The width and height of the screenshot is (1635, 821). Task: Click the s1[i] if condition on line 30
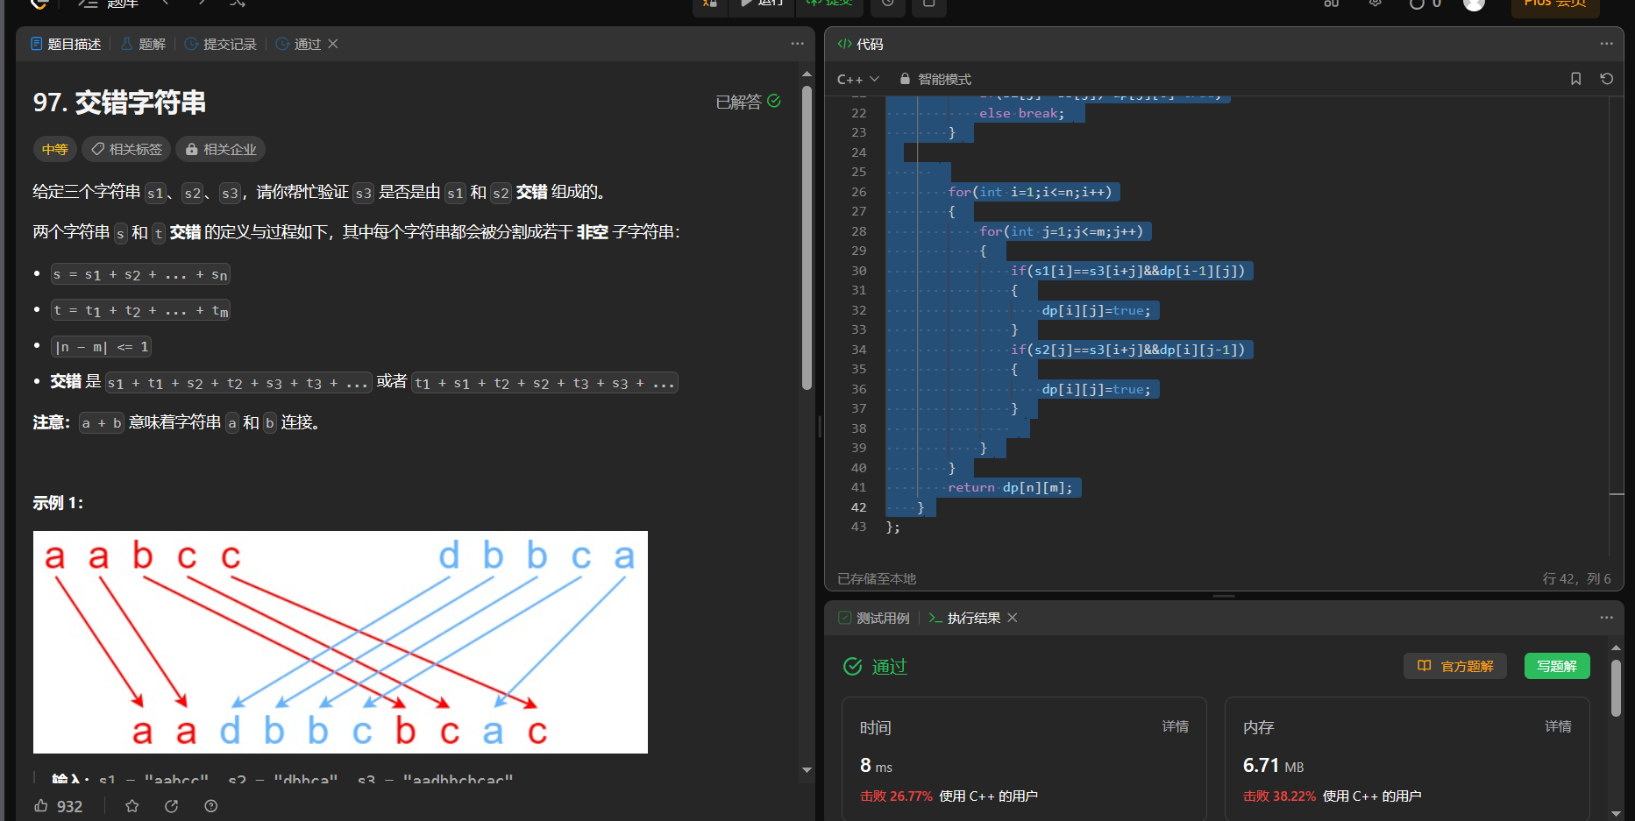point(1127,271)
